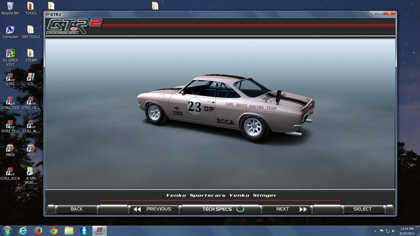
Task: Open the SIM TOOLS folder
Action: pyautogui.click(x=31, y=32)
